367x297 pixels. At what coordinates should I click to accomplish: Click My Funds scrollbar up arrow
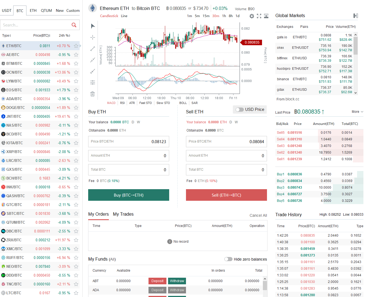(265, 279)
